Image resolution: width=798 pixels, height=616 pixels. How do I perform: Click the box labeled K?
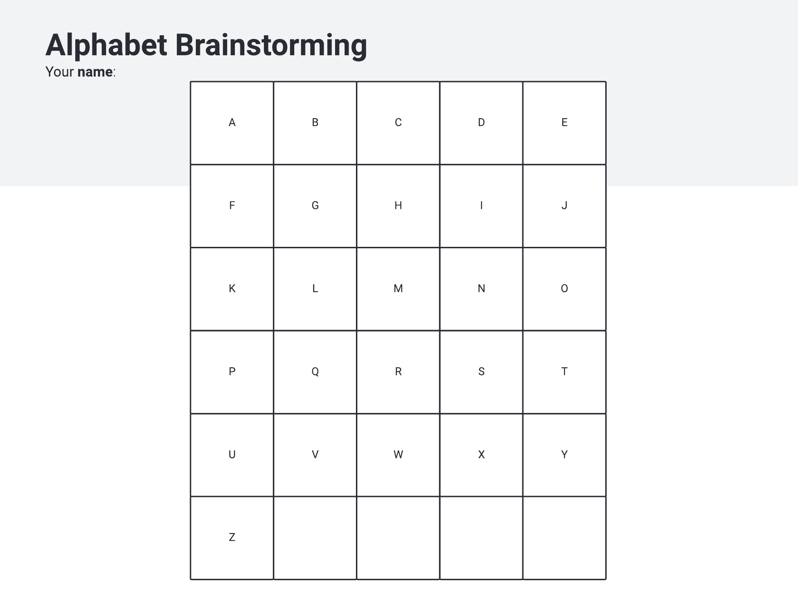tap(232, 289)
